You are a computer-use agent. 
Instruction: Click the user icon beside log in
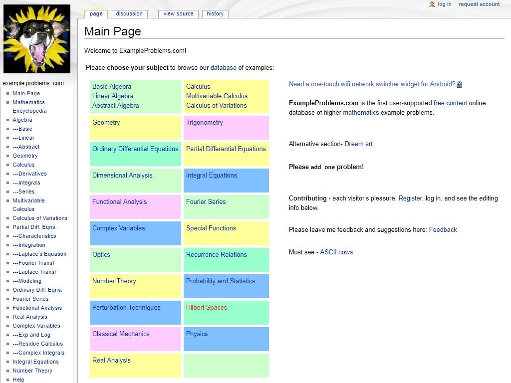(x=432, y=4)
